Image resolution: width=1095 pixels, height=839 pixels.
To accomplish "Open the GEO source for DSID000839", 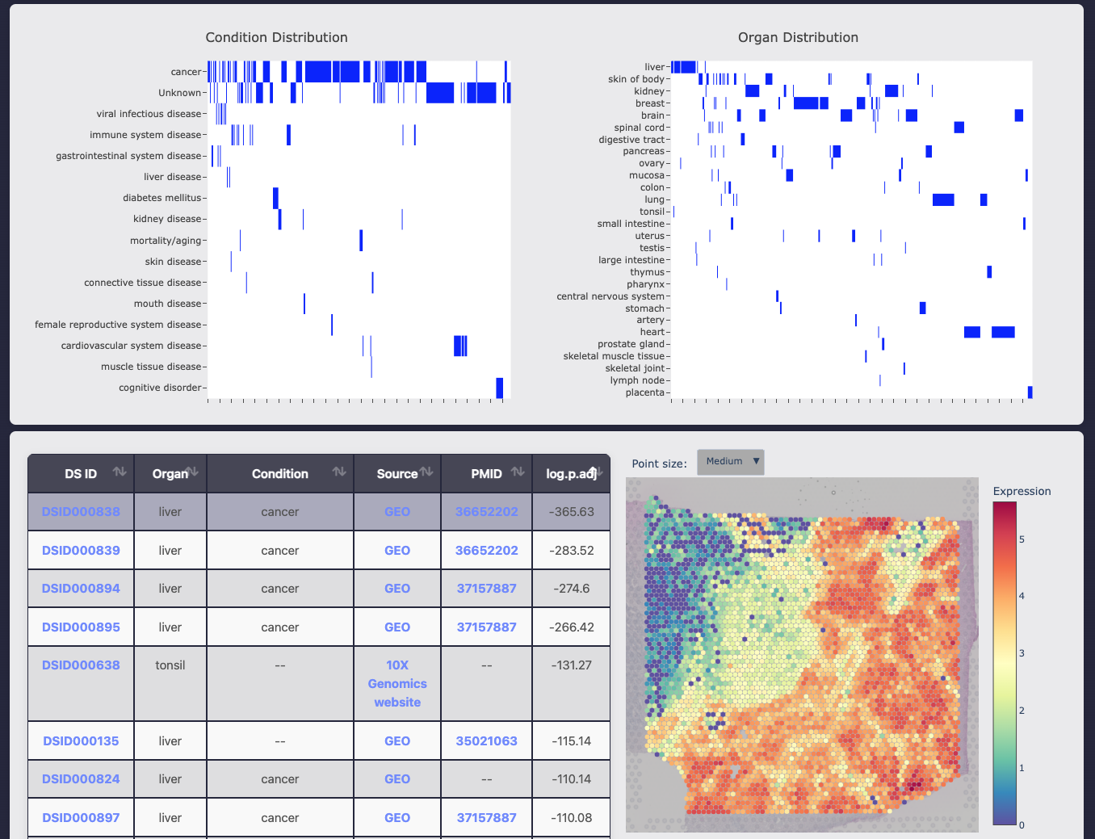I will pyautogui.click(x=396, y=550).
